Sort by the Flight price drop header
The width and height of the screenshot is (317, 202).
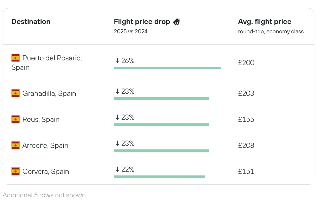point(142,22)
